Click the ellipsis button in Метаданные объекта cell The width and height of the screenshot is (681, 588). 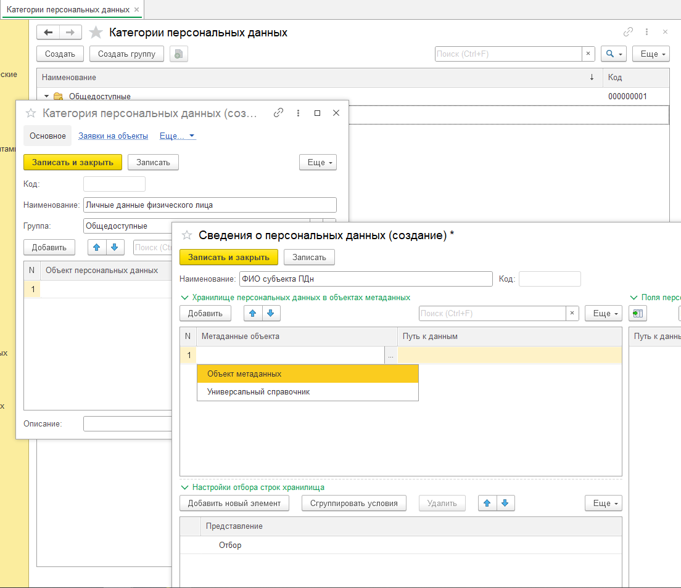390,356
